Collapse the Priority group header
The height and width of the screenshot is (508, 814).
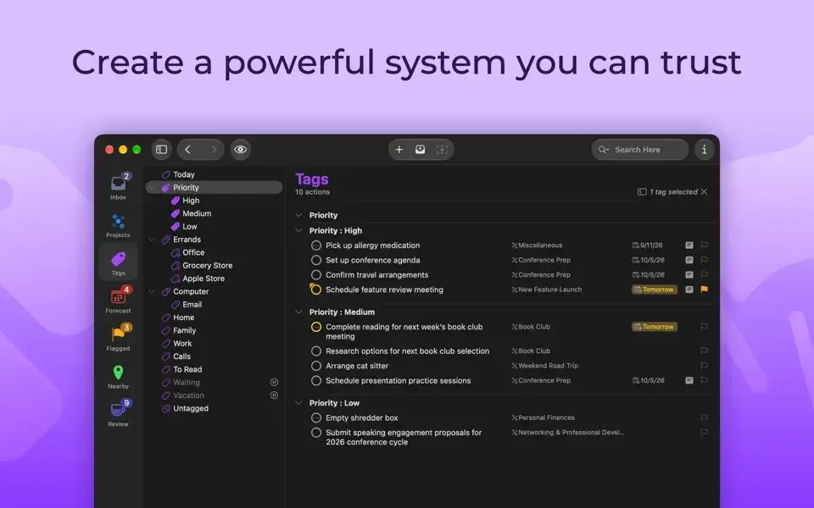point(298,215)
